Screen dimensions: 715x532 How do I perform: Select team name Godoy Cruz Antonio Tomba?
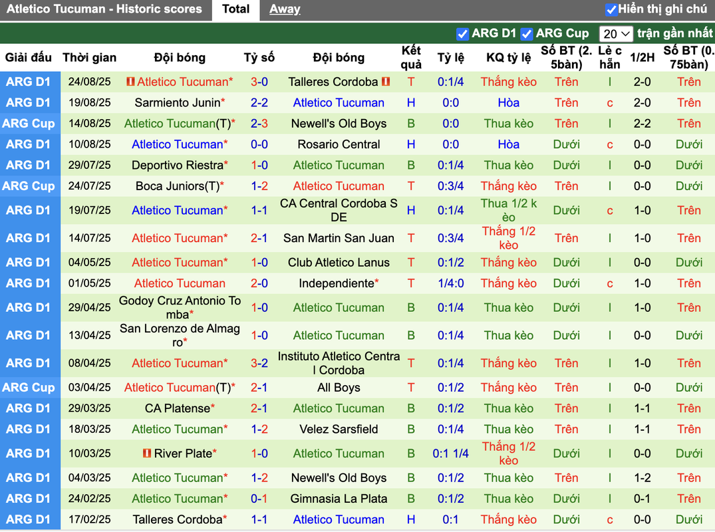pyautogui.click(x=180, y=308)
